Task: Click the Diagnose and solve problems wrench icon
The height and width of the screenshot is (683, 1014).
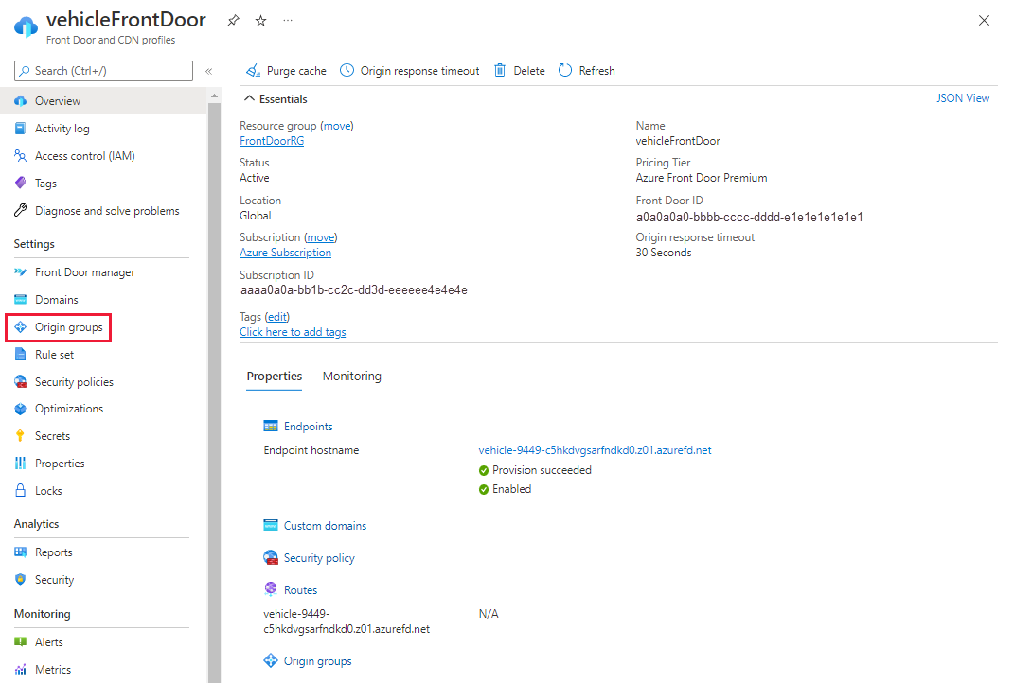Action: tap(21, 211)
